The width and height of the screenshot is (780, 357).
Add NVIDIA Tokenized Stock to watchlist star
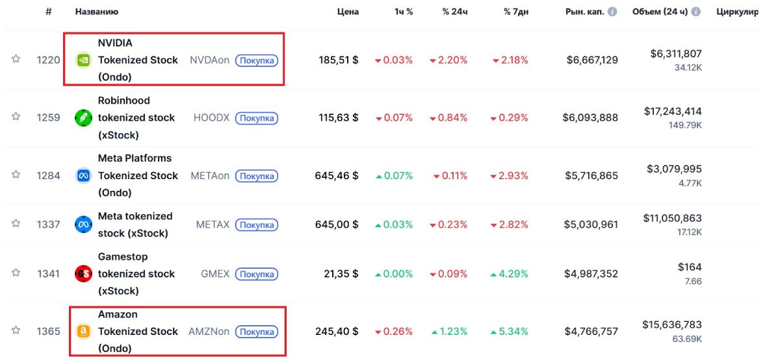tap(16, 59)
